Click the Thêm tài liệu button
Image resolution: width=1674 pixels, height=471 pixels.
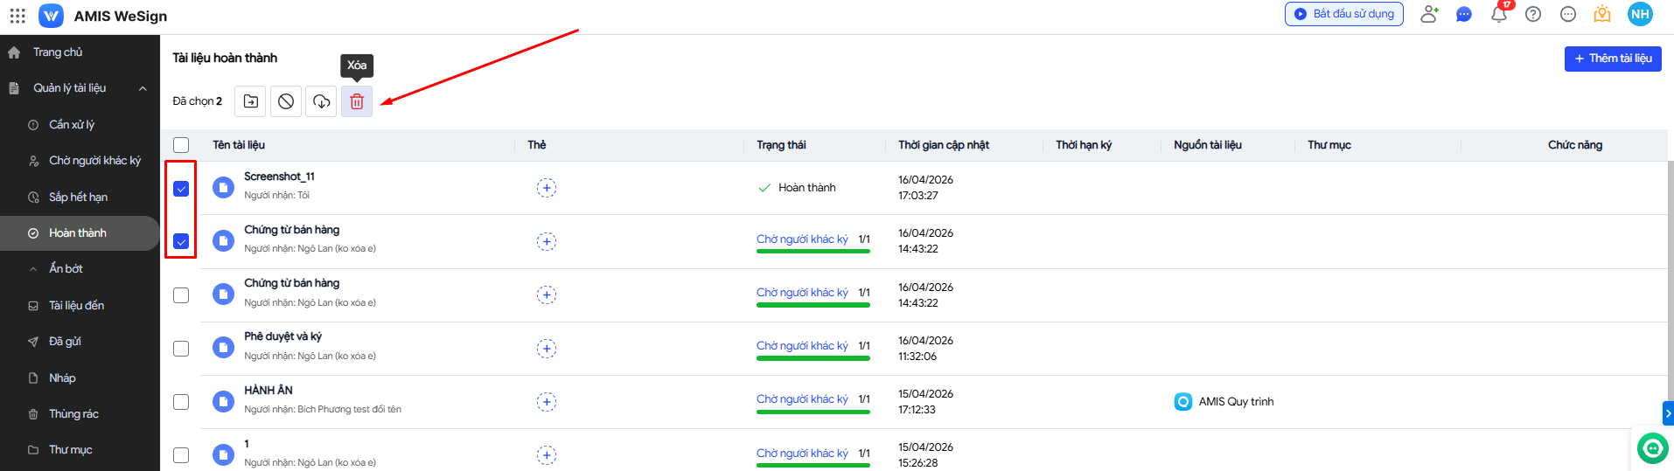click(x=1612, y=59)
